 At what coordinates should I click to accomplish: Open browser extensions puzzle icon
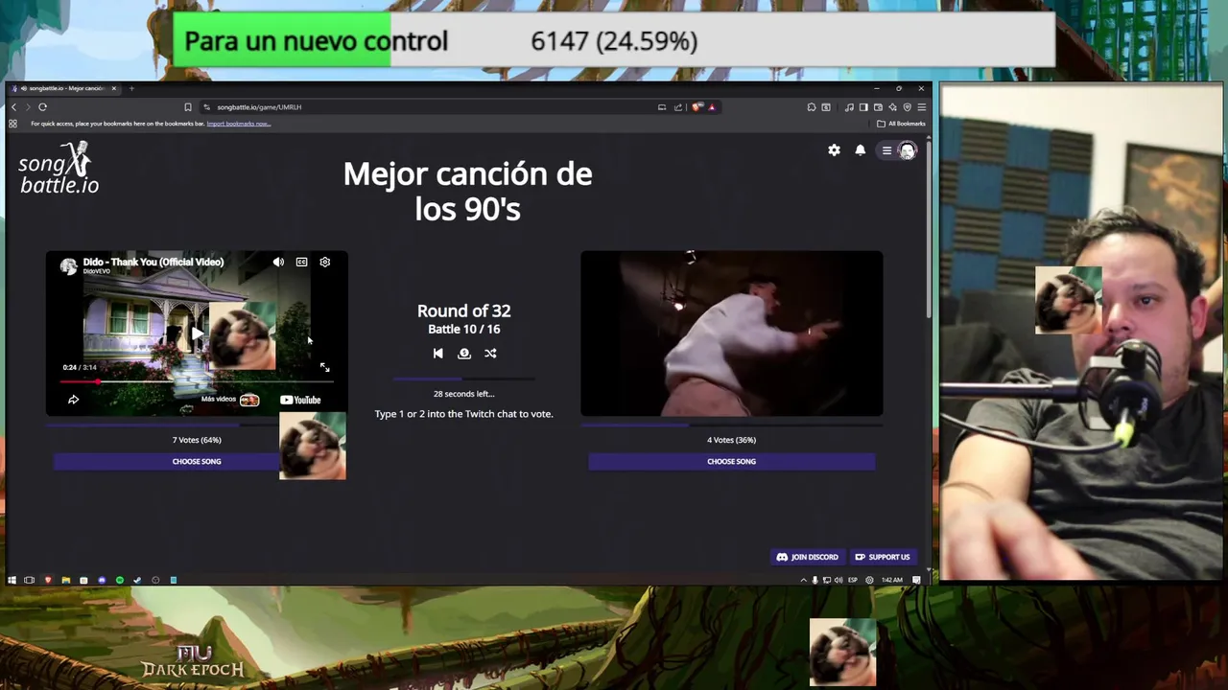click(x=812, y=107)
